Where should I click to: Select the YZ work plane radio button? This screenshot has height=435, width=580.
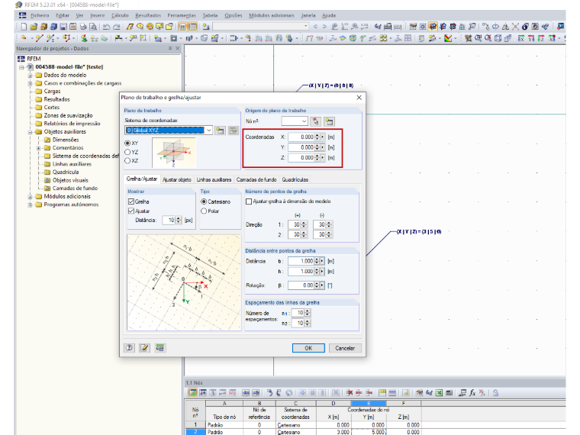click(127, 152)
